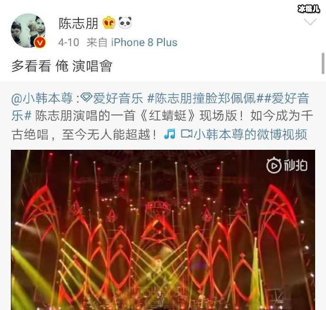Tap the 冰棍儿 watermark
The image size is (326, 310).
[309, 9]
